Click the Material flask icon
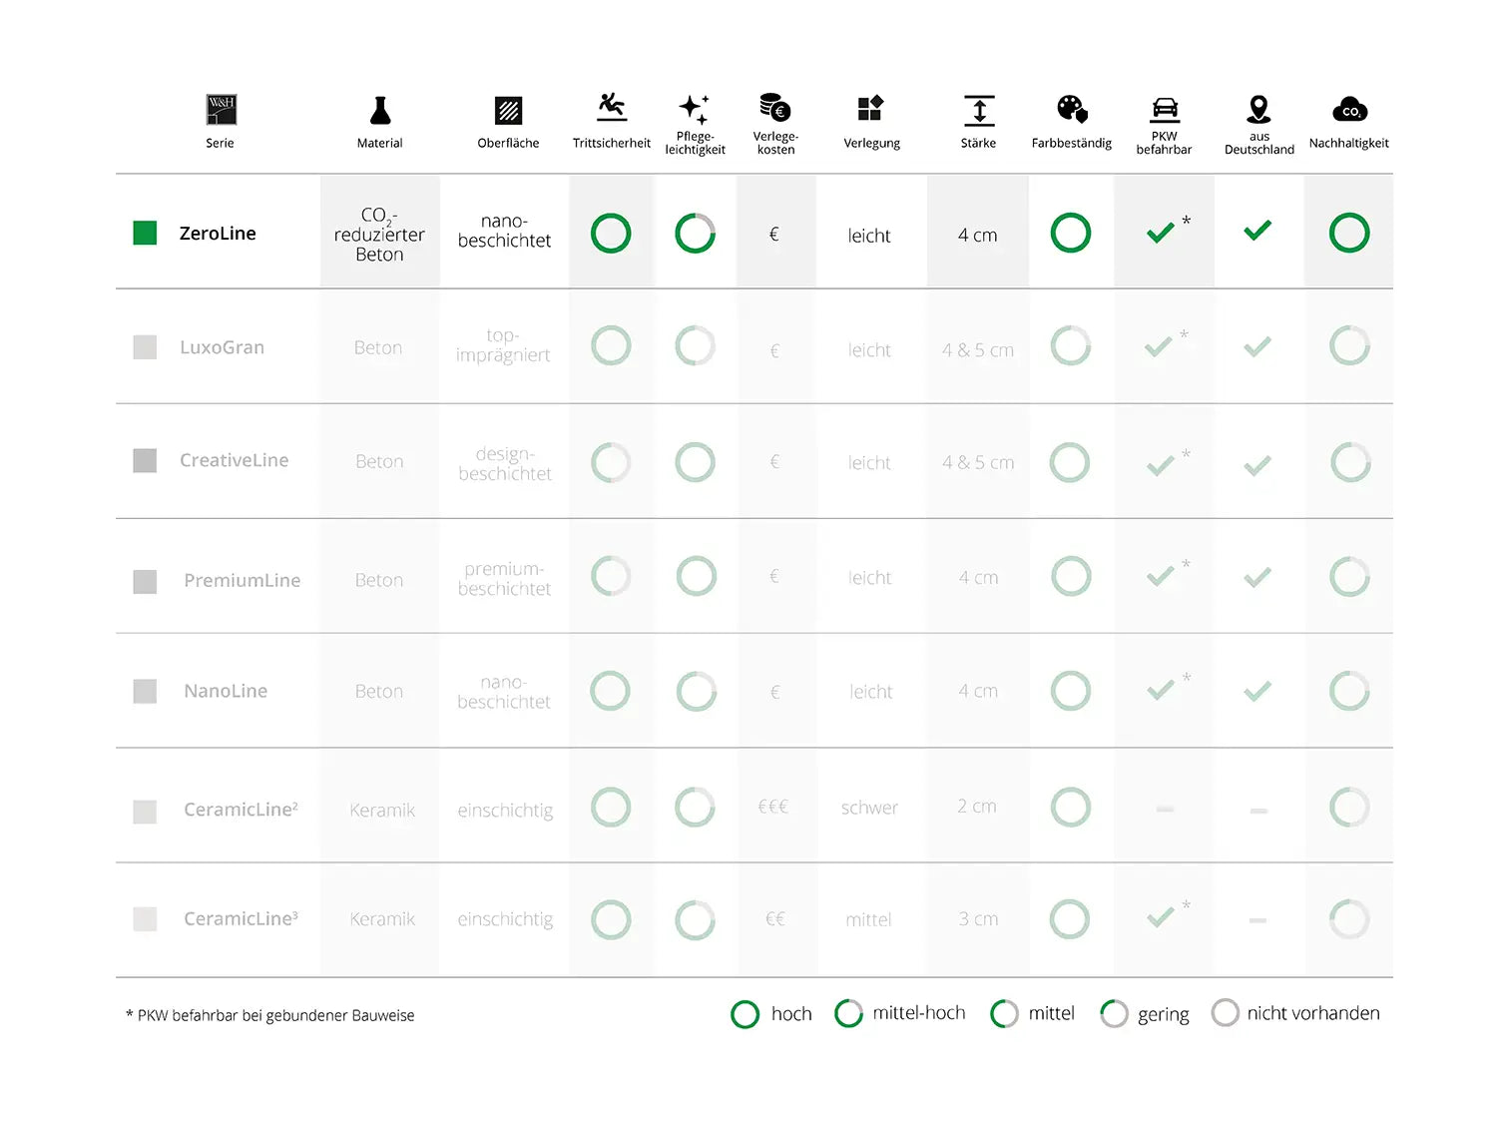 click(x=380, y=110)
